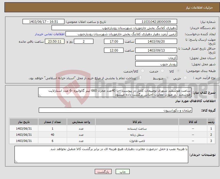Click the بازگشت back button
Screen dimensions: 220x179
(103, 171)
